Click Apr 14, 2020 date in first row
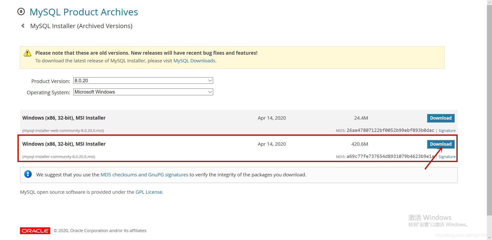Screen dimensions: 492x240 (272, 118)
